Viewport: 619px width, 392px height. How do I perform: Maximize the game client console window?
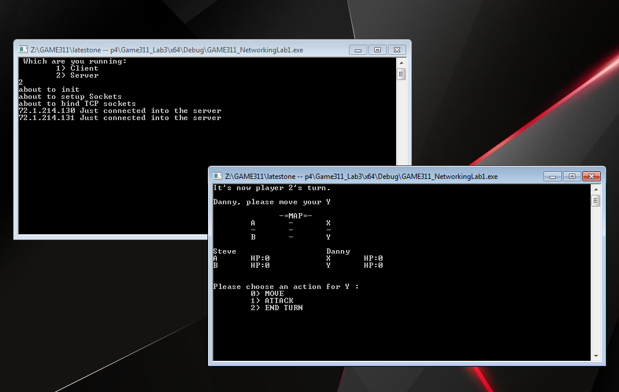point(572,177)
